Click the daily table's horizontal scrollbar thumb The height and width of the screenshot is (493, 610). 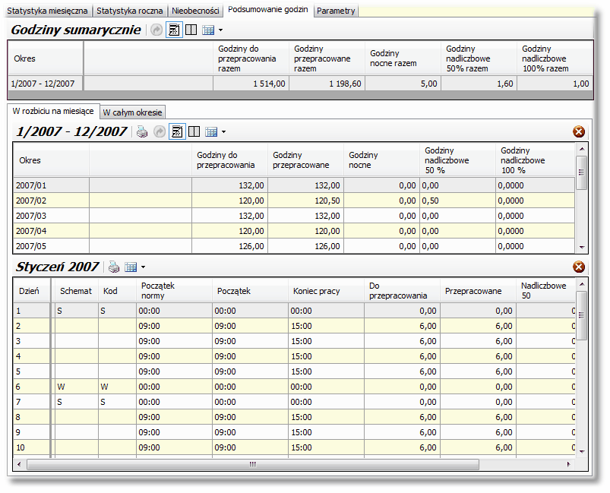coord(253,464)
